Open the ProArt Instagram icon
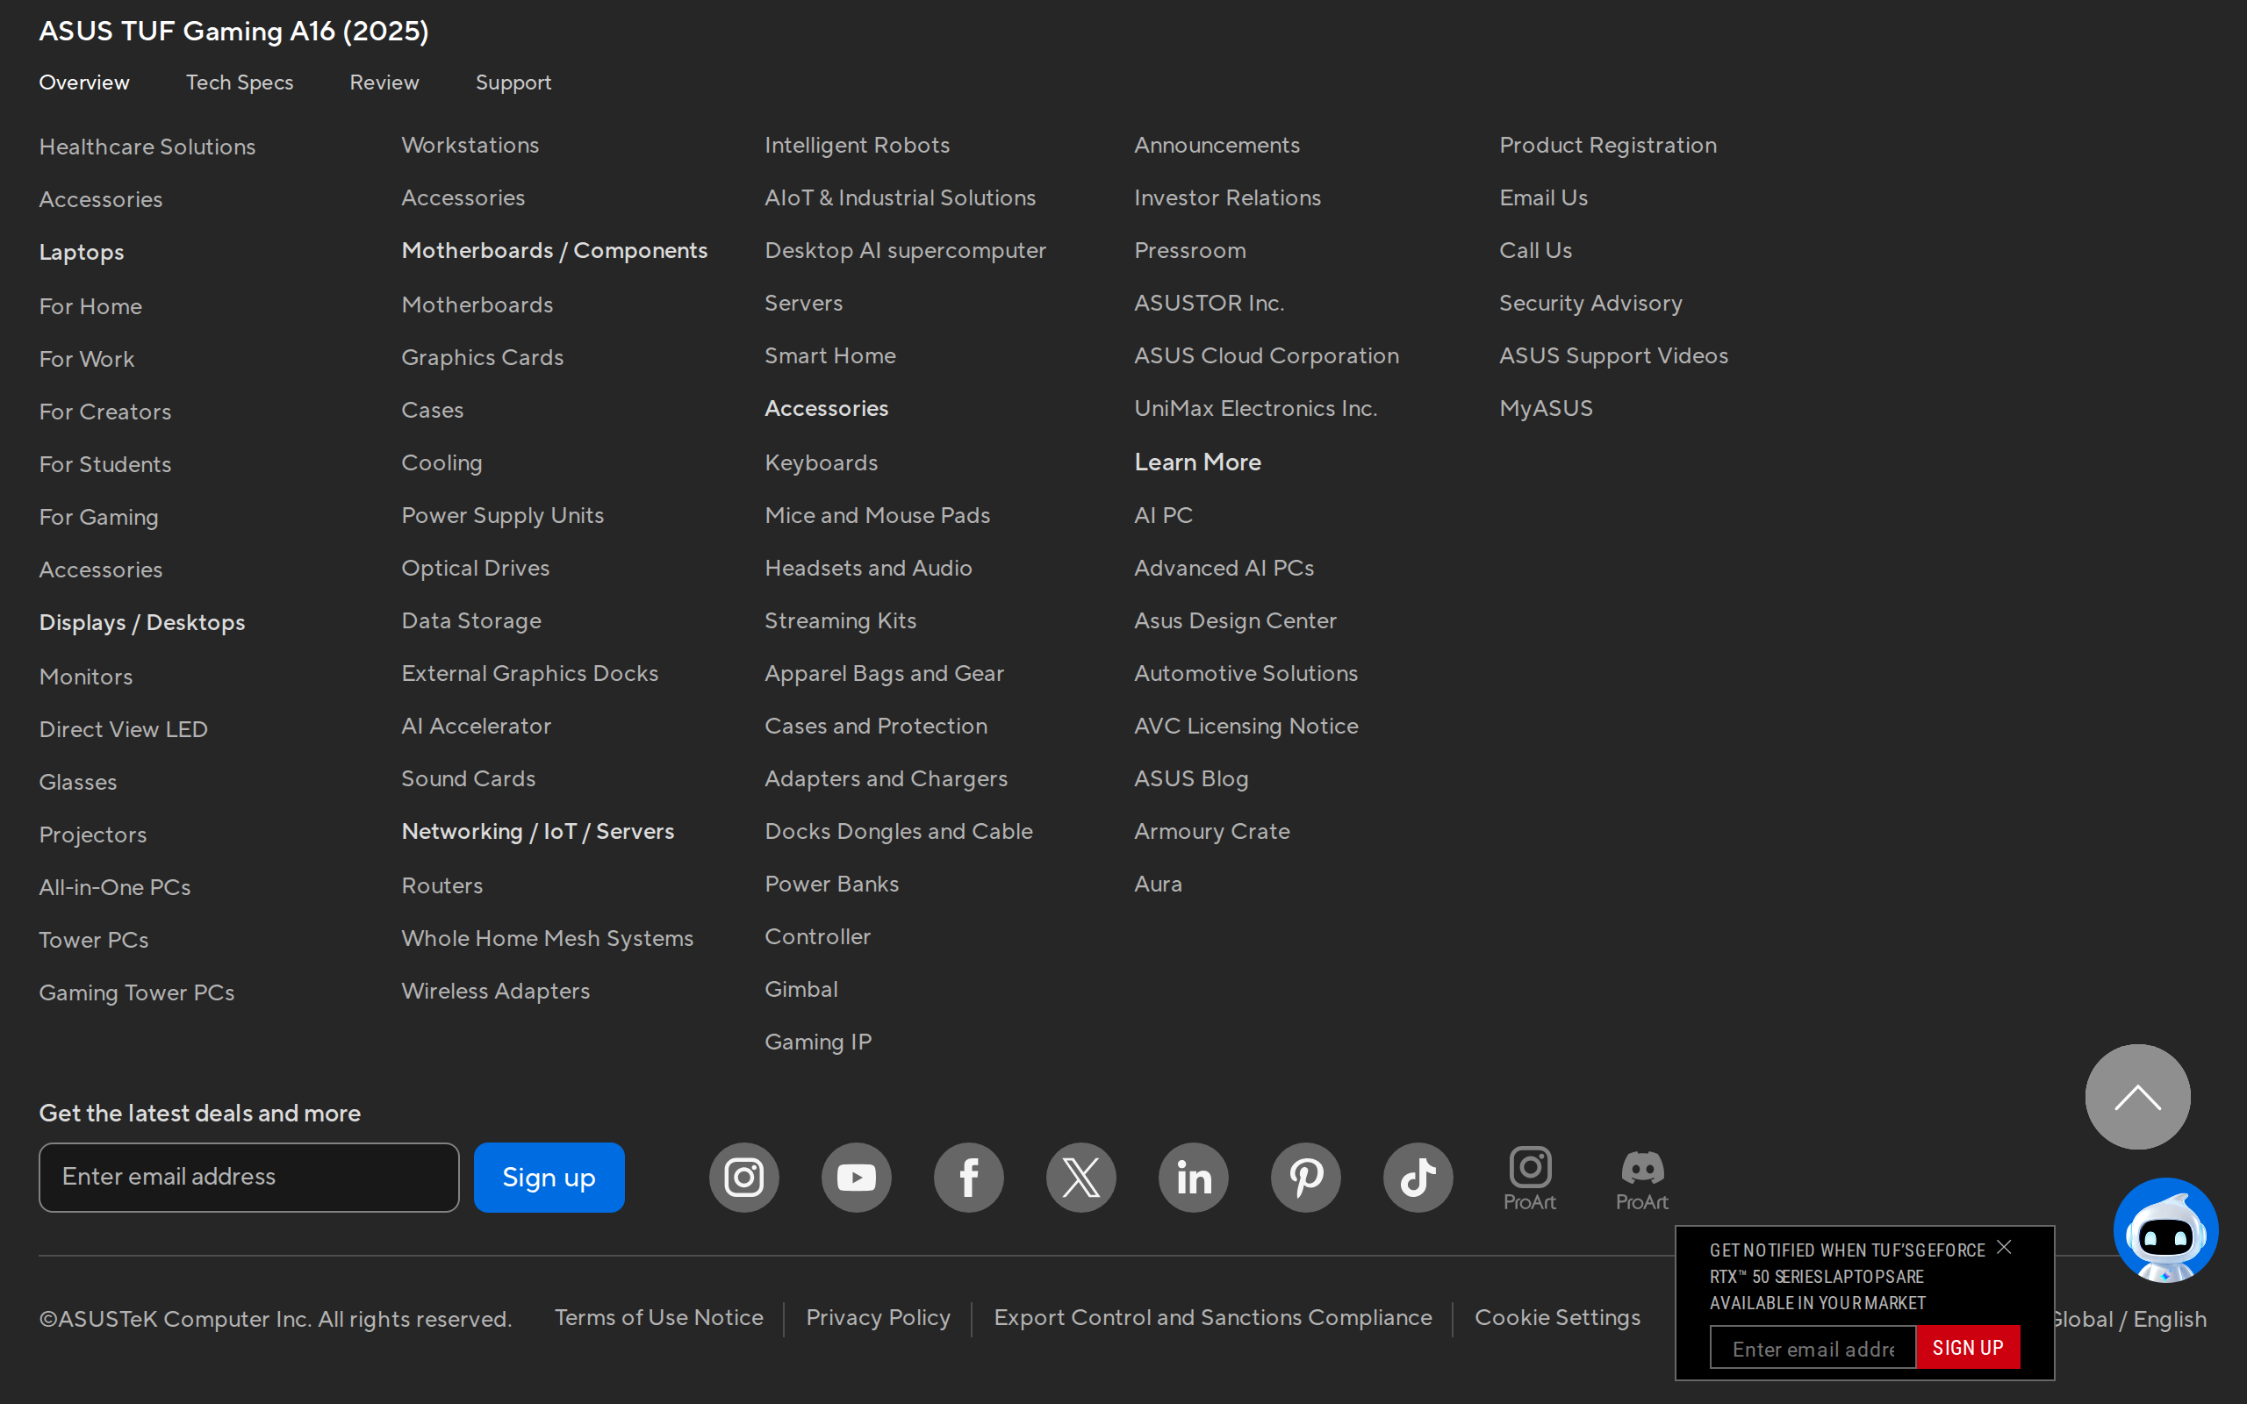The image size is (2247, 1404). pyautogui.click(x=1530, y=1178)
